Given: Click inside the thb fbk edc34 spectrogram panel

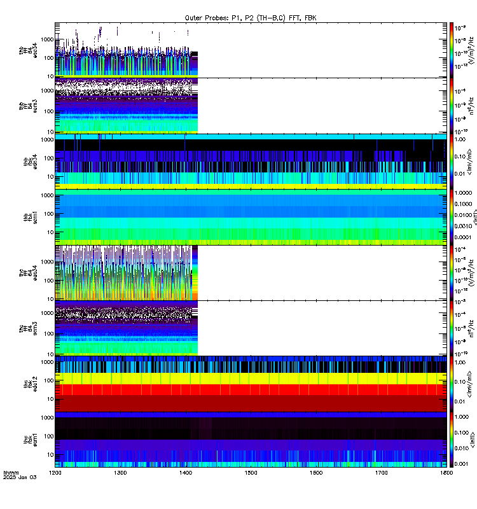Looking at the screenshot, I should pos(251,162).
